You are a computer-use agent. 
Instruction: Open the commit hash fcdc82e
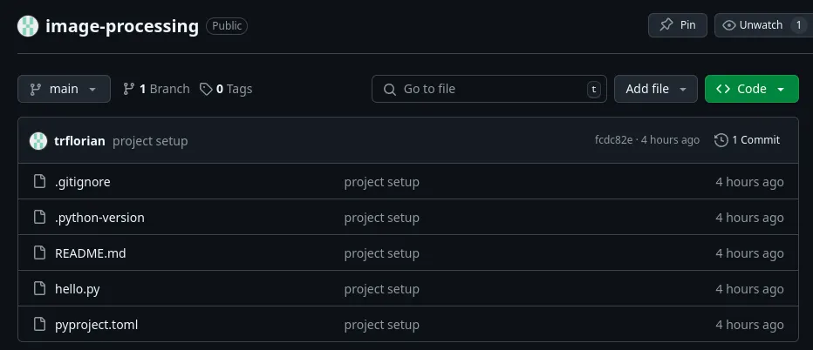click(x=614, y=140)
